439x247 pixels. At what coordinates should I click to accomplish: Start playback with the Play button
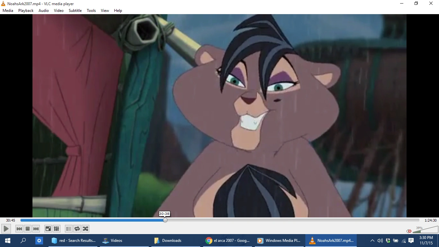tap(6, 229)
